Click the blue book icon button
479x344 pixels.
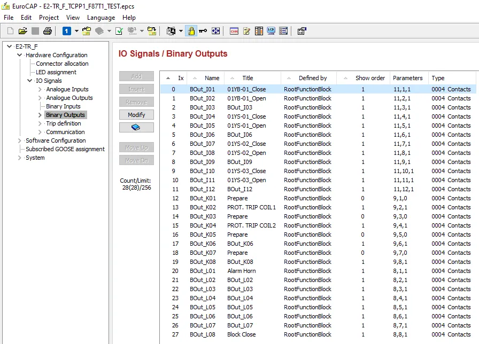(x=136, y=127)
